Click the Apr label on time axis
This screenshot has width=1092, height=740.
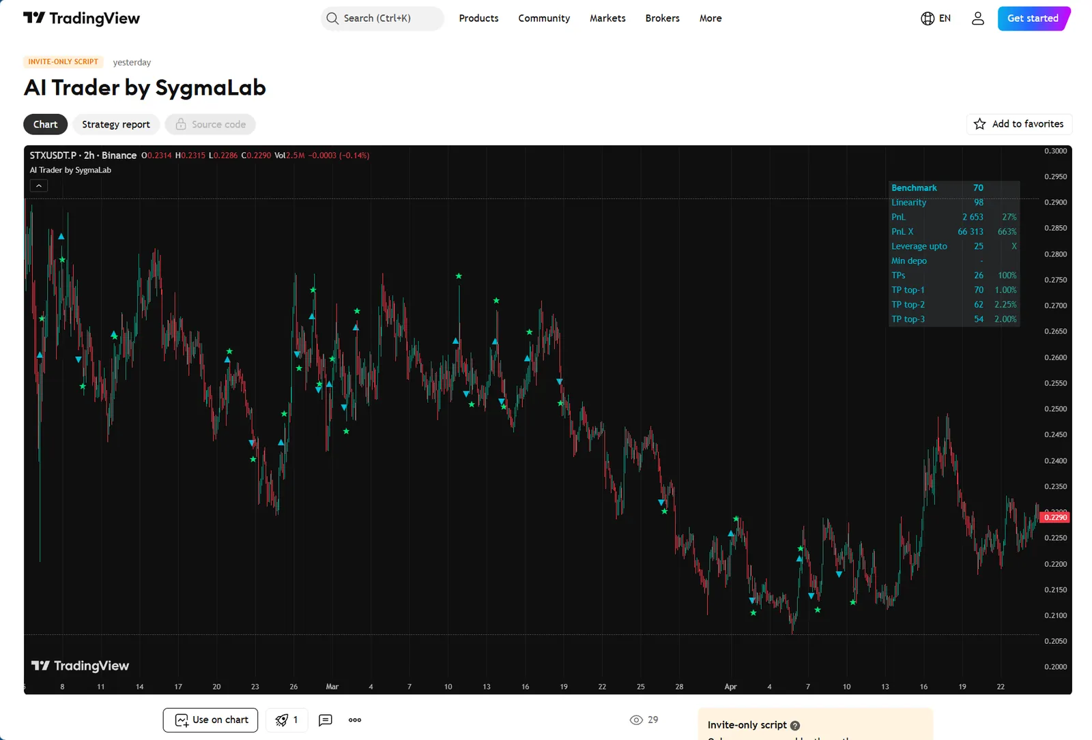[731, 687]
